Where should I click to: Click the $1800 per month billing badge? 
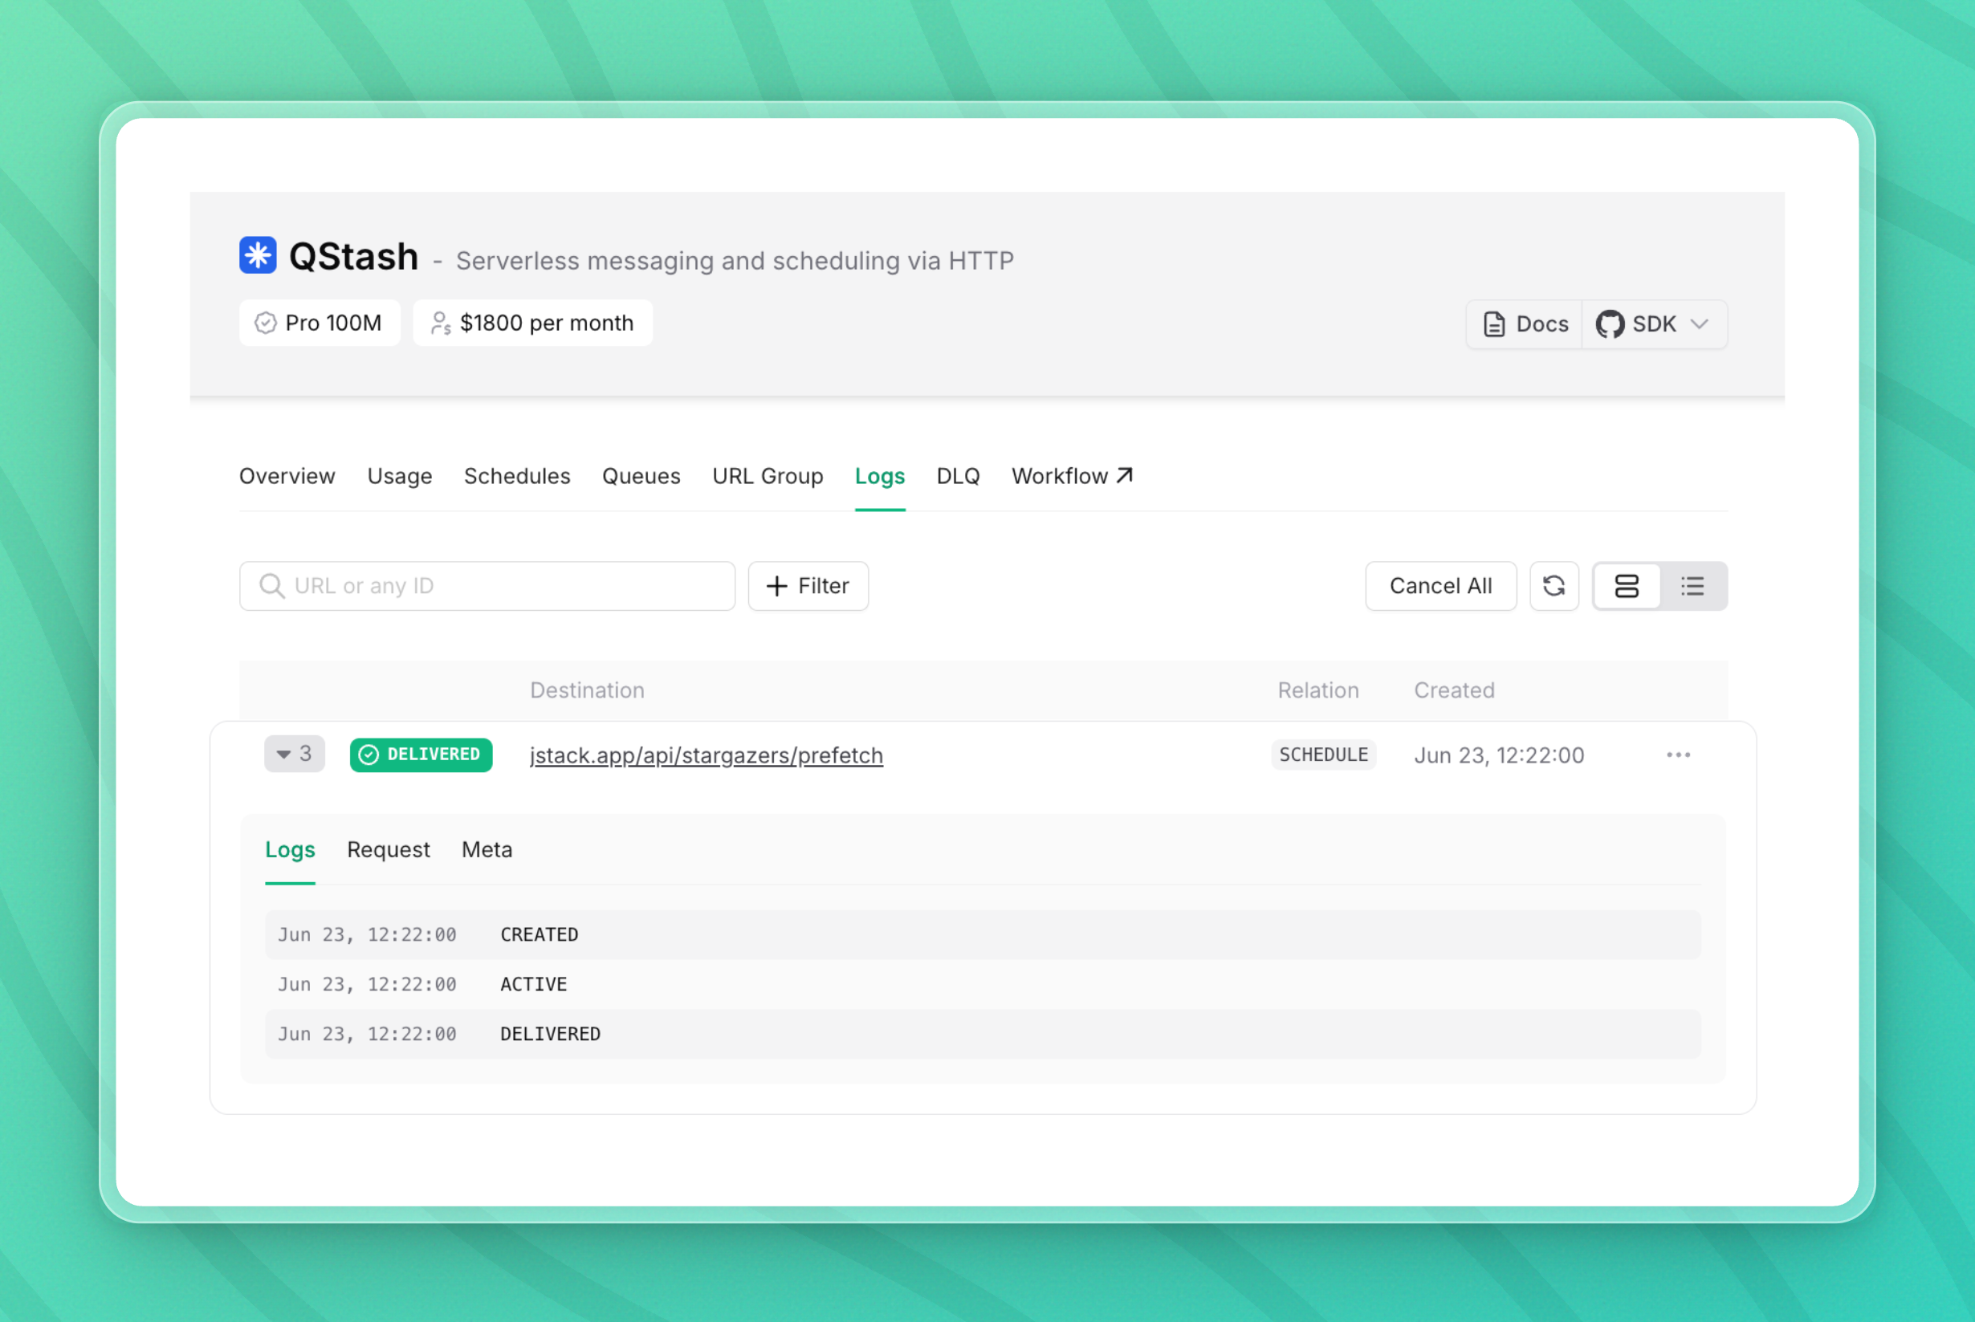(532, 323)
